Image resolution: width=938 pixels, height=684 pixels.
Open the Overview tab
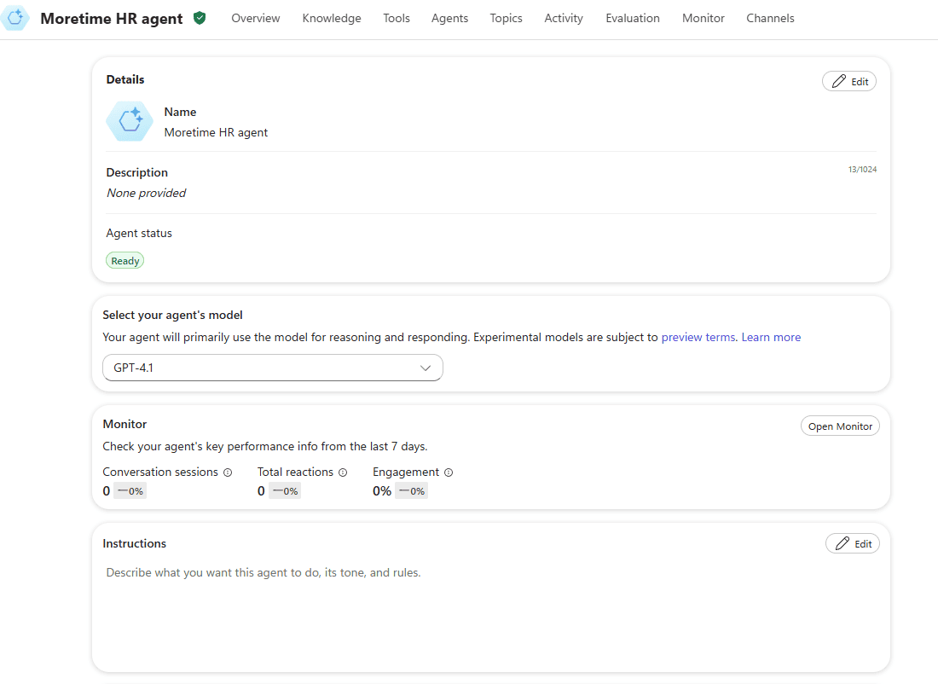(x=256, y=19)
